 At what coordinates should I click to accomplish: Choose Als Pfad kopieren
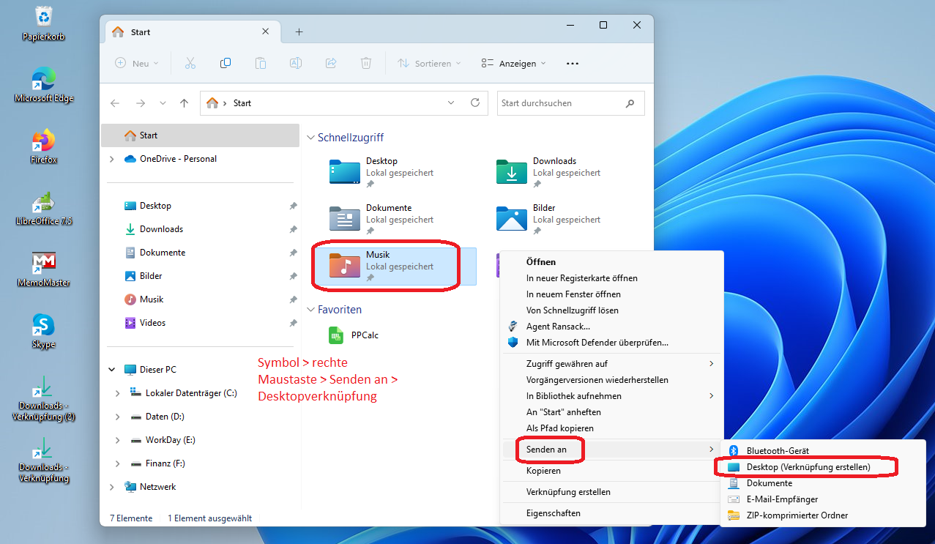611,428
